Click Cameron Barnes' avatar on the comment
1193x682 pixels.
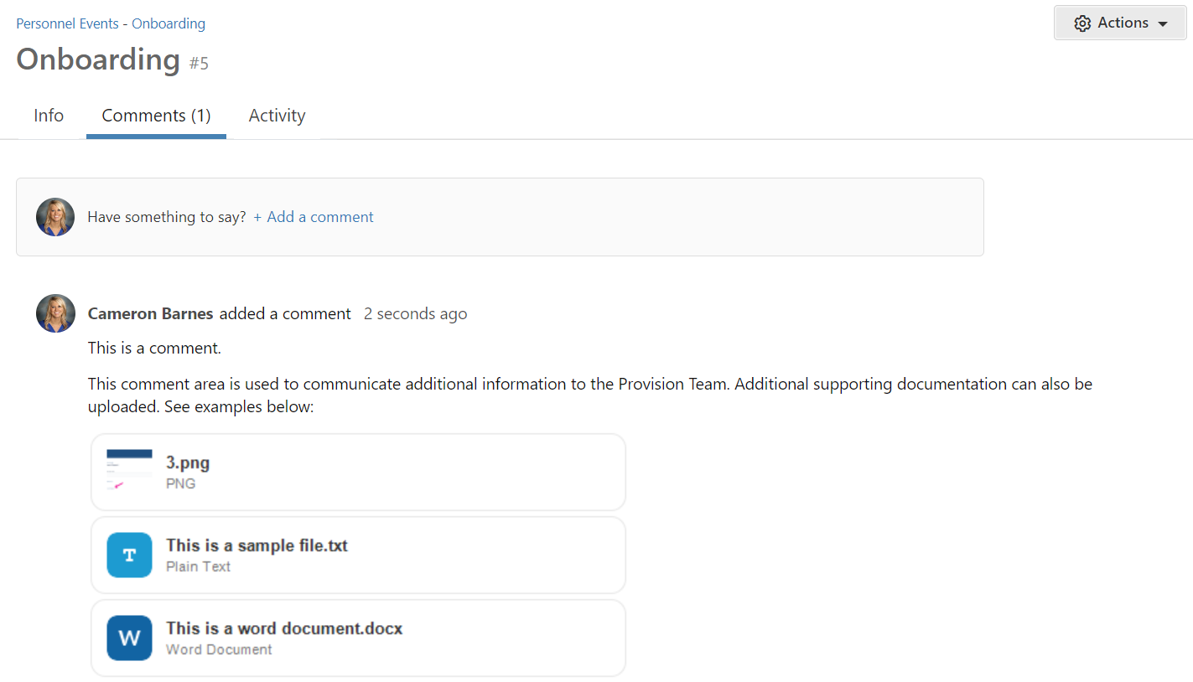[55, 313]
